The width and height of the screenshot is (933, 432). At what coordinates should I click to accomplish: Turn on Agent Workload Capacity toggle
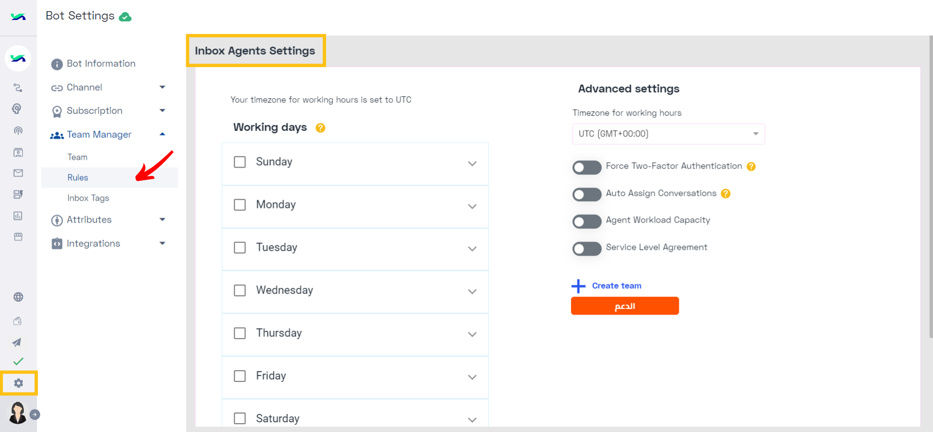coord(587,222)
